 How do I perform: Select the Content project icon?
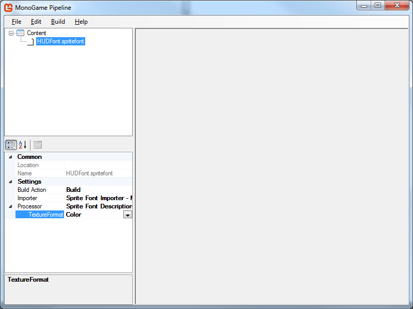(x=20, y=33)
